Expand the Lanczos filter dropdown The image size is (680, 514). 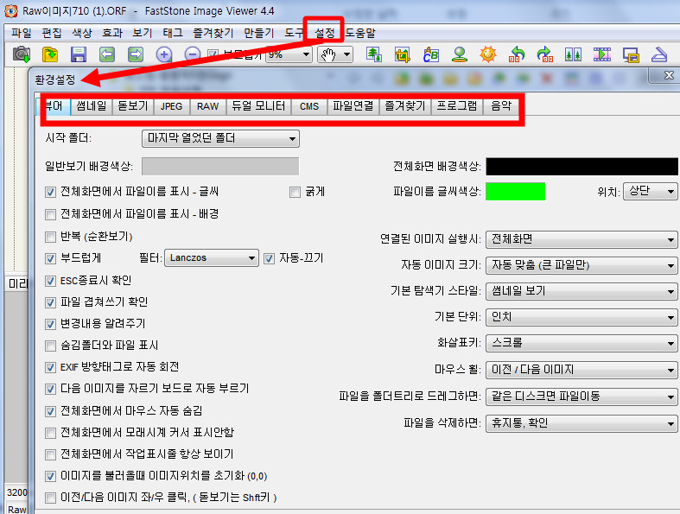[x=212, y=257]
